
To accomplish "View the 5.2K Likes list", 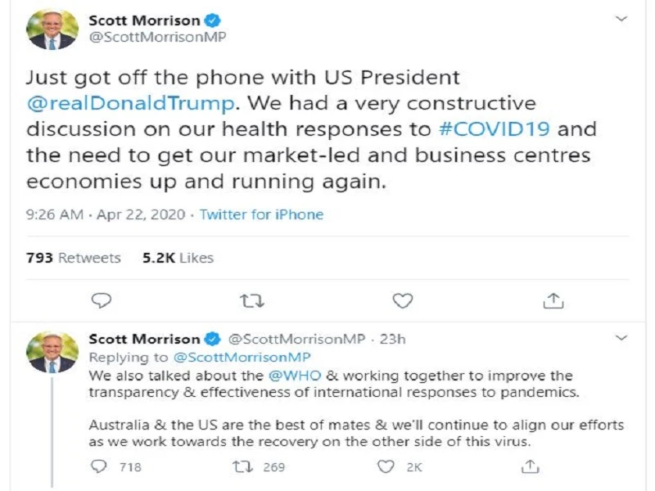I will point(177,258).
